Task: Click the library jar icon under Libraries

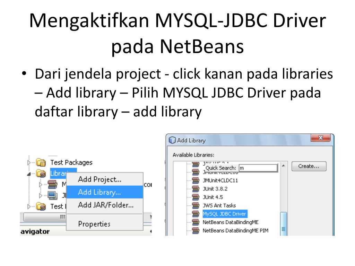Action: click(x=52, y=184)
